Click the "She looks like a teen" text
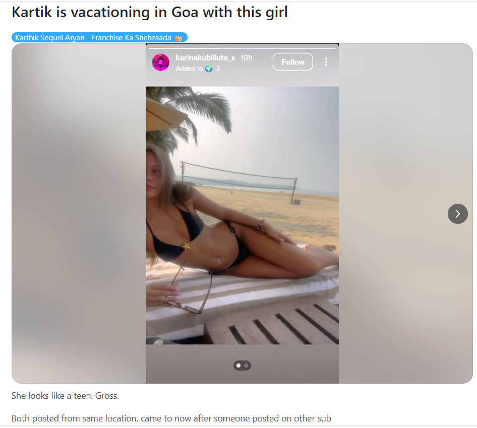Image resolution: width=477 pixels, height=428 pixels. (x=65, y=395)
